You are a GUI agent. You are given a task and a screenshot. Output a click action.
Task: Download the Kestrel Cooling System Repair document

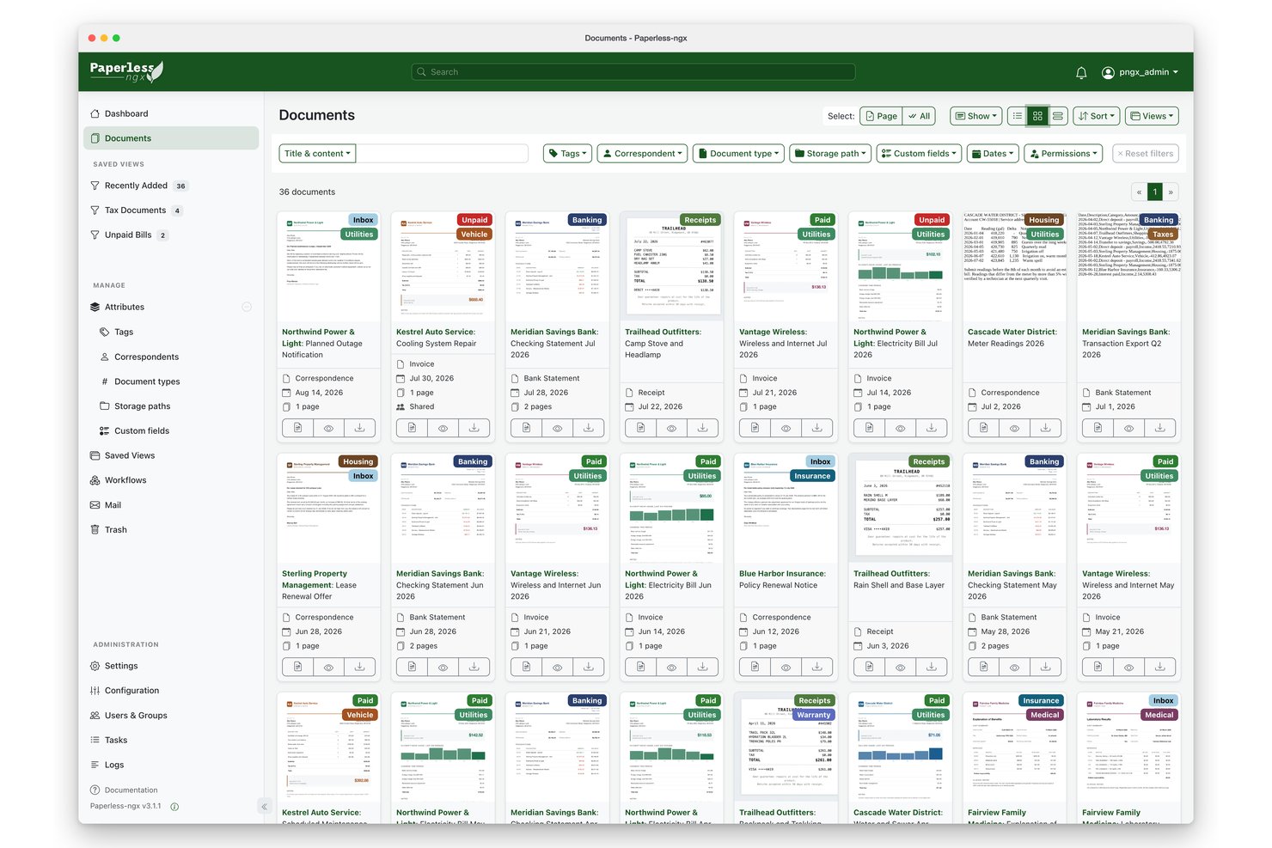coord(474,428)
